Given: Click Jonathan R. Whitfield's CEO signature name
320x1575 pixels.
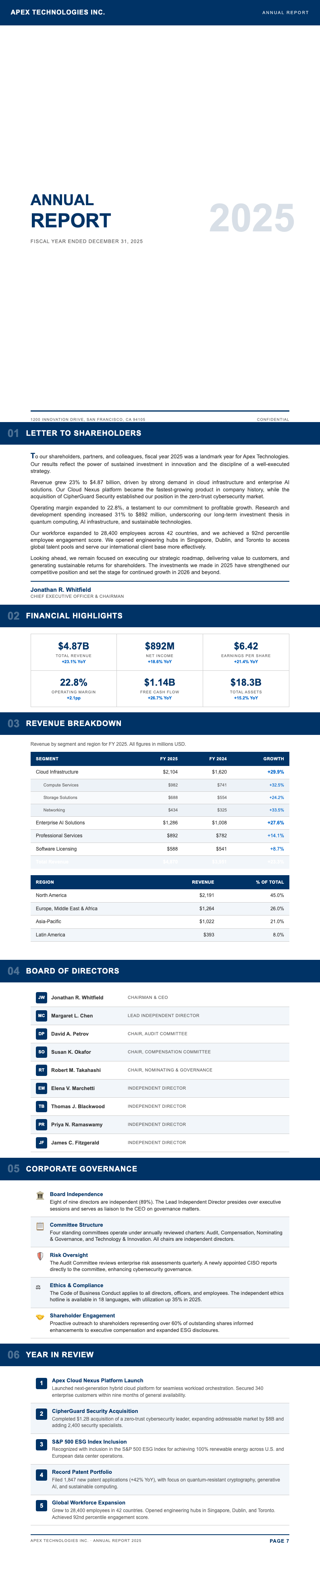Looking at the screenshot, I should coord(60,589).
